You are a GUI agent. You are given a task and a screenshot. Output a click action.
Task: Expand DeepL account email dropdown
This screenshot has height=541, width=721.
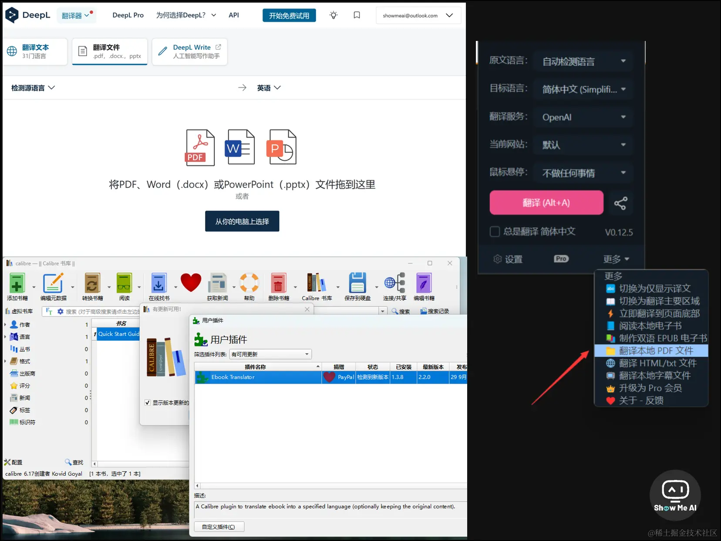pos(418,15)
